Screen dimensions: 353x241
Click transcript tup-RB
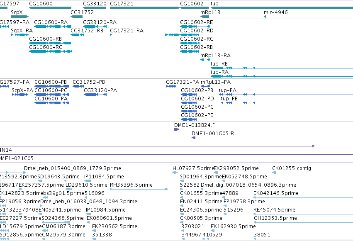[x=219, y=64]
